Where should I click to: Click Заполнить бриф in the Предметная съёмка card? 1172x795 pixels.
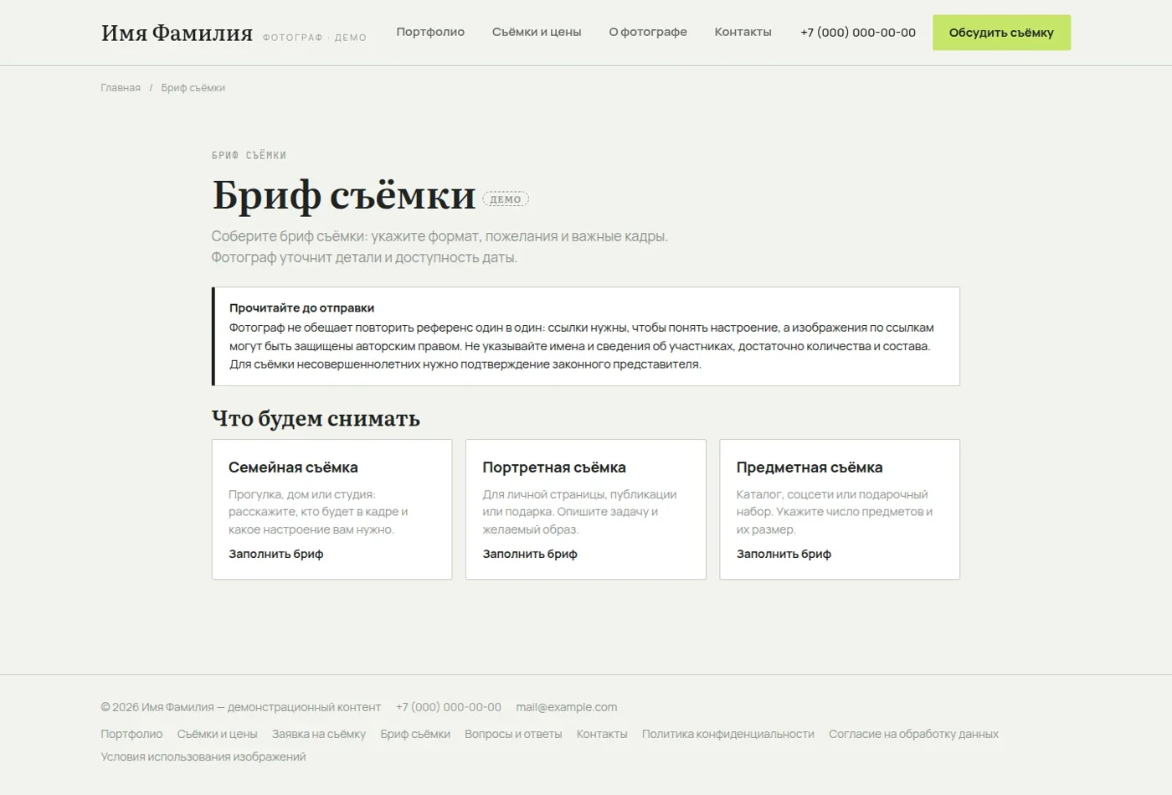pyautogui.click(x=784, y=554)
